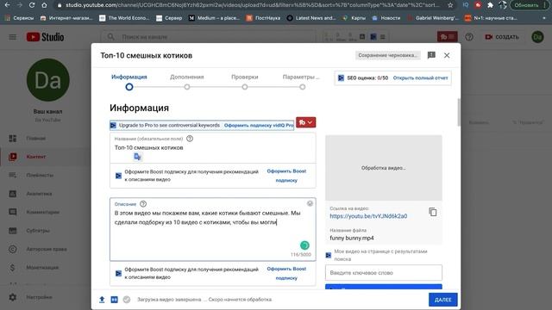Click the small round icon at description top right
Viewport: 552px width, 310px height.
point(310,203)
